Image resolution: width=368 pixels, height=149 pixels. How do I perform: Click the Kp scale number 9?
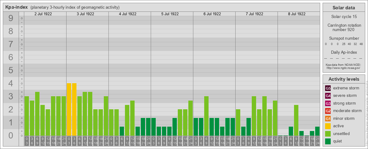point(11,18)
